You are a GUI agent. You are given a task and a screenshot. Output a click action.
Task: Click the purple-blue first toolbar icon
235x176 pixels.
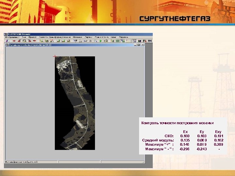(x=7, y=41)
